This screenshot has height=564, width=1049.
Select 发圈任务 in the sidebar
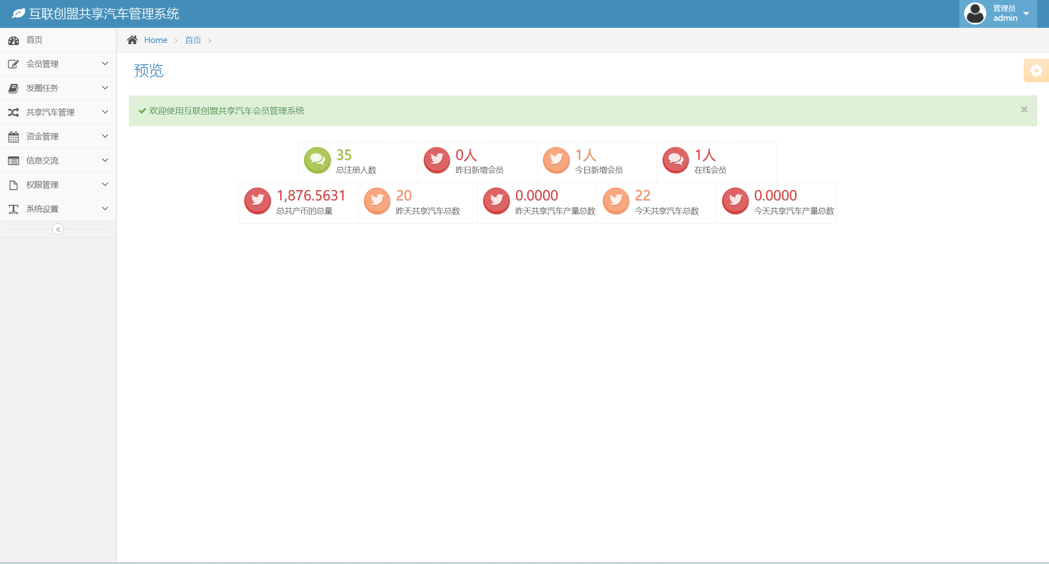(42, 88)
